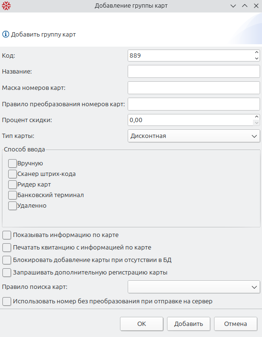Click the red snowflake application icon
262x337 pixels.
pos(6,6)
